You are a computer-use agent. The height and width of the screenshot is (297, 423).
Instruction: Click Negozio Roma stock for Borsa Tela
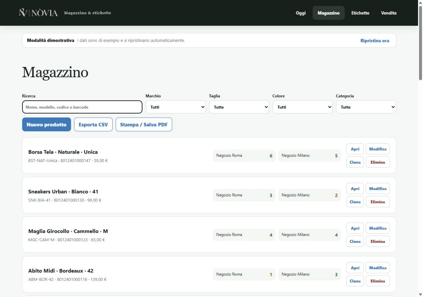coord(244,156)
